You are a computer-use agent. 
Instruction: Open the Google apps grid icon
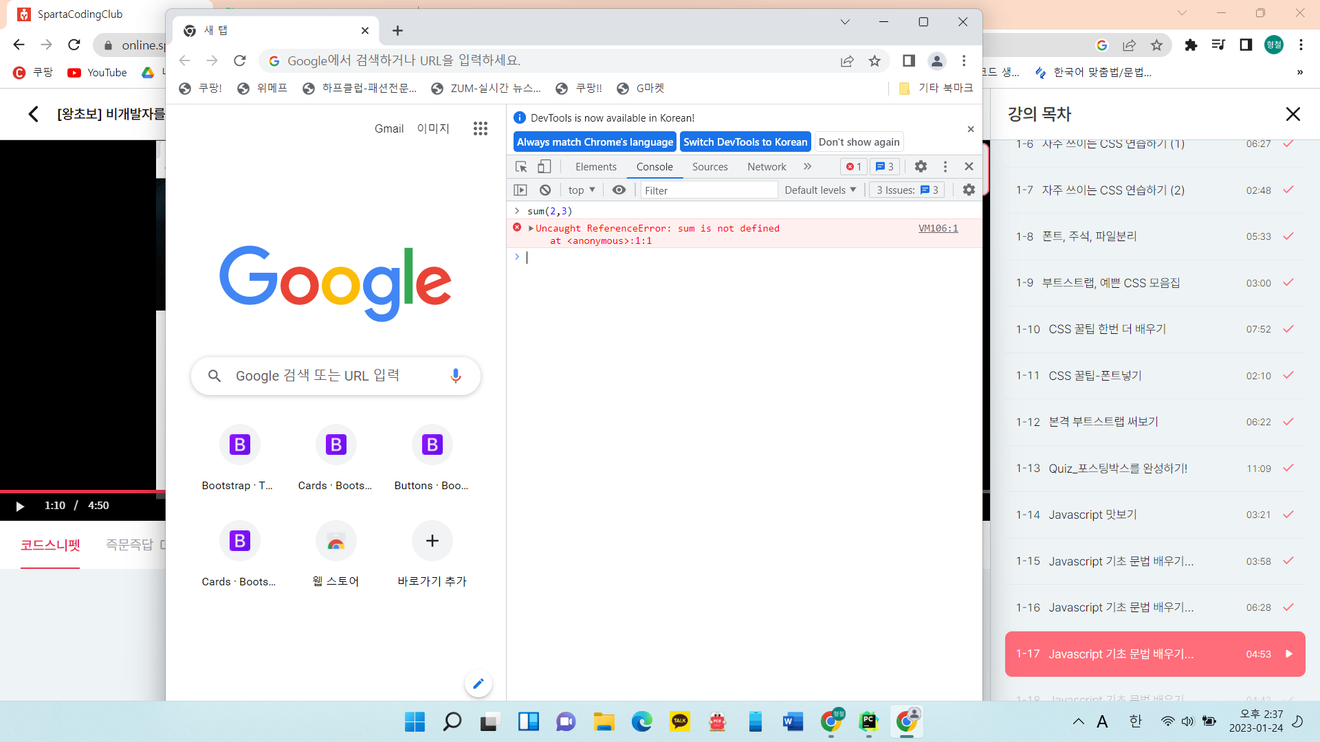(x=480, y=128)
